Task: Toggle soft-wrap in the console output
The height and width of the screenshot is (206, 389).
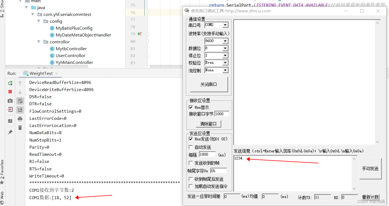Action: coord(20,101)
